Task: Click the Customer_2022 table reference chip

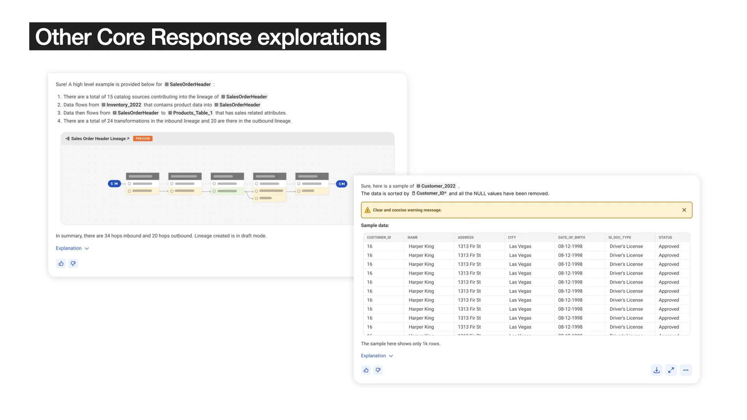Action: pos(436,186)
